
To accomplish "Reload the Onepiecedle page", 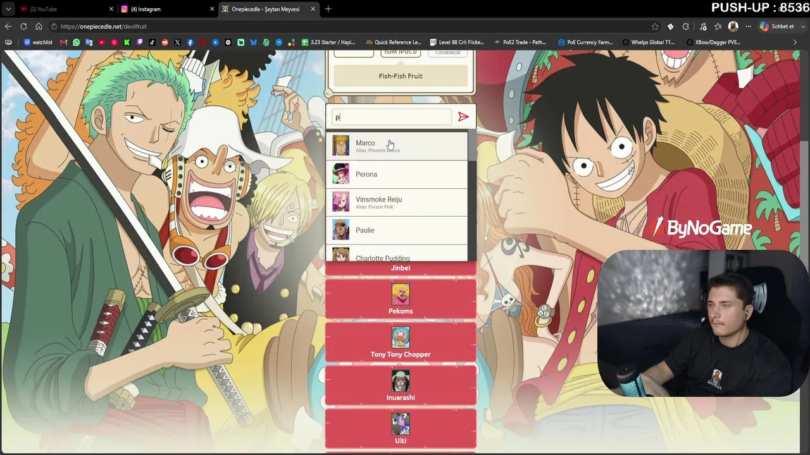I will 23,27.
